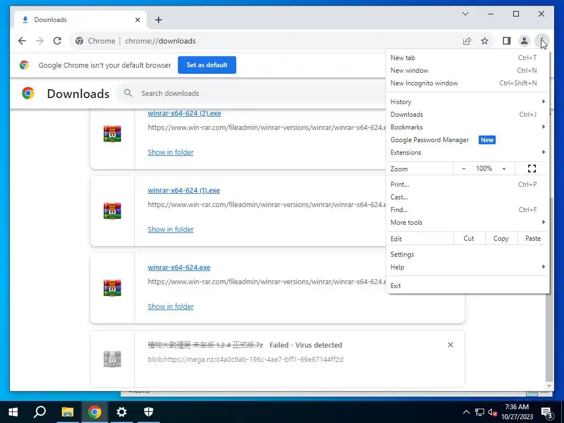Close the Downloads tab
This screenshot has height=423, width=564.
pyautogui.click(x=137, y=20)
